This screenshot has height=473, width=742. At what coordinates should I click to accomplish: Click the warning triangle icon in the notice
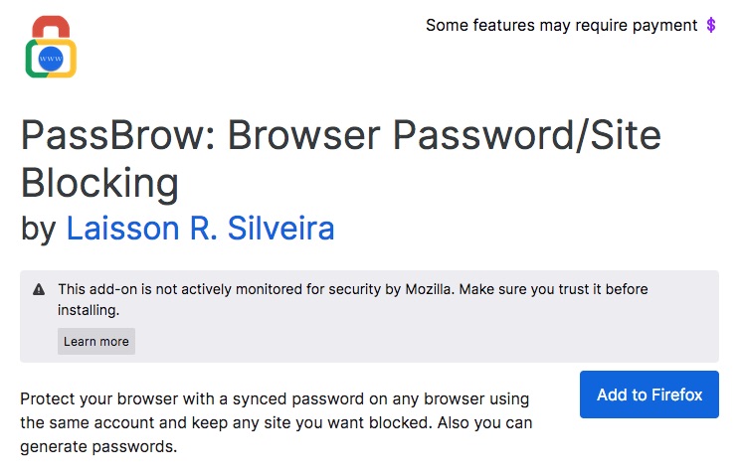(39, 289)
